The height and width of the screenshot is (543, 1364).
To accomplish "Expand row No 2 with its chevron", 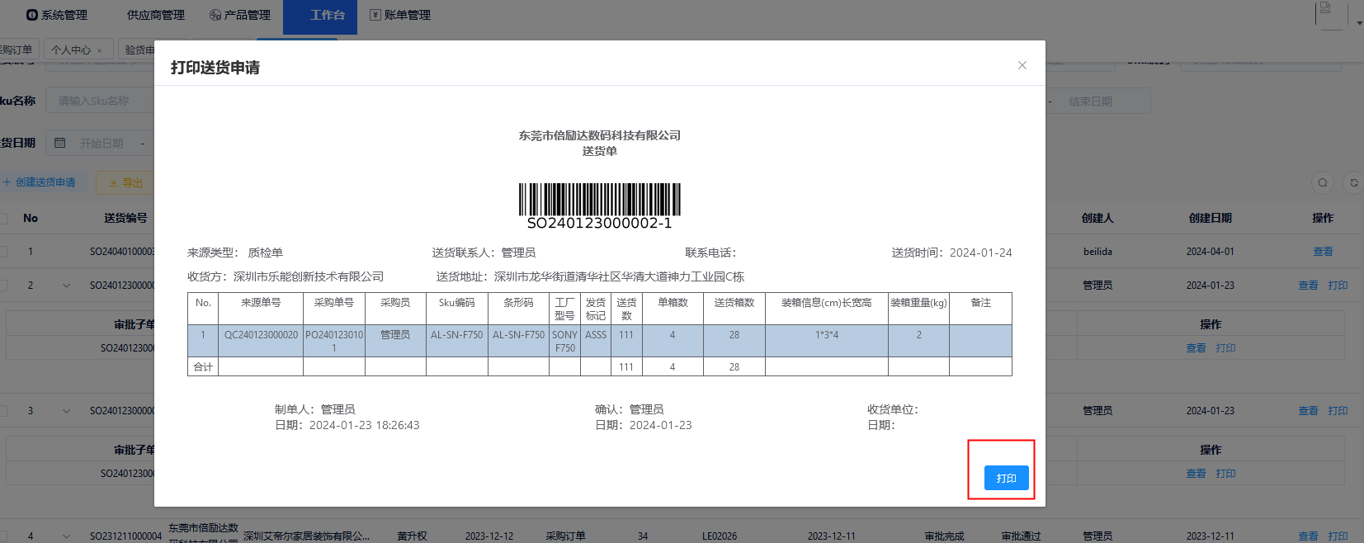I will point(66,286).
